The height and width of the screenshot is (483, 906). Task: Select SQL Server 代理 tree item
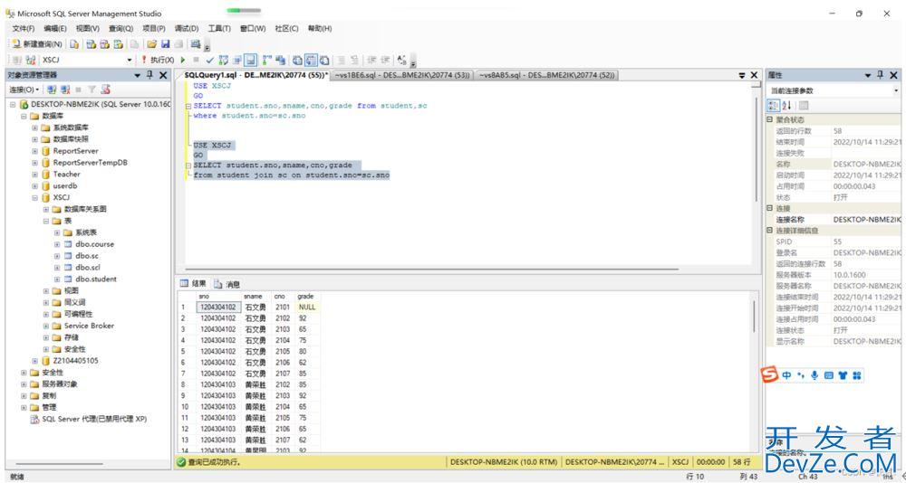[94, 419]
